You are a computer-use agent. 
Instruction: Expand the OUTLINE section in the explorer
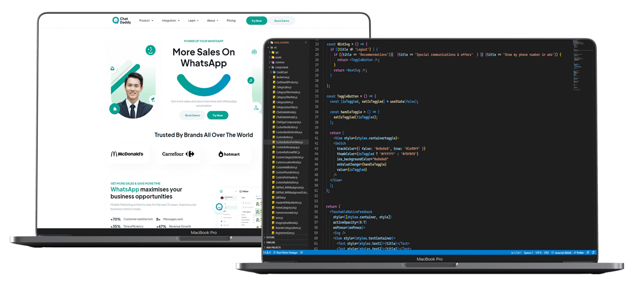[286, 237]
